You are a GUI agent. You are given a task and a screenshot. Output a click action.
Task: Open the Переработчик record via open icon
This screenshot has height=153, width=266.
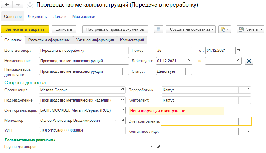[248, 90]
